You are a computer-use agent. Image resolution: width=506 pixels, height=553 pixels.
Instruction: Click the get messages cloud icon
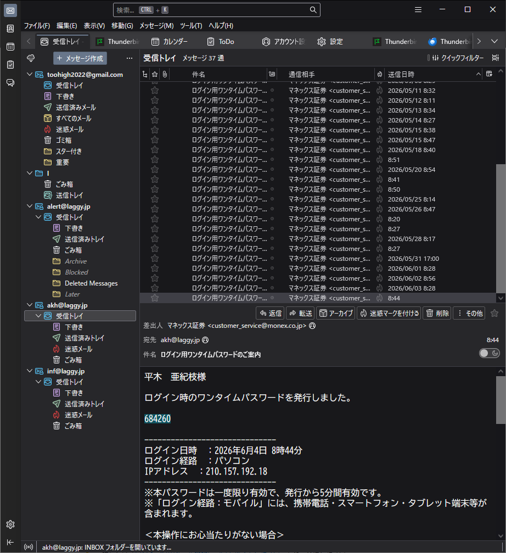(x=31, y=58)
